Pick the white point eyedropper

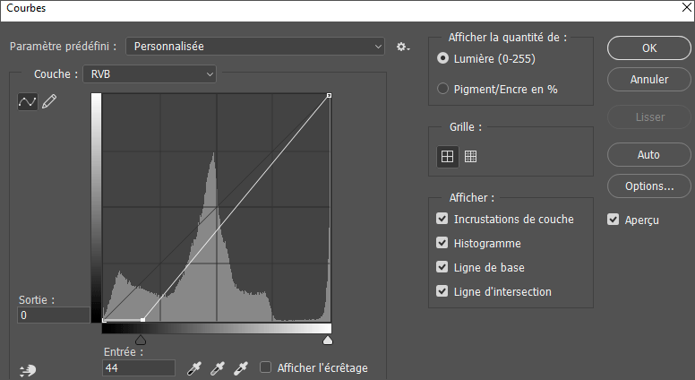(x=239, y=368)
